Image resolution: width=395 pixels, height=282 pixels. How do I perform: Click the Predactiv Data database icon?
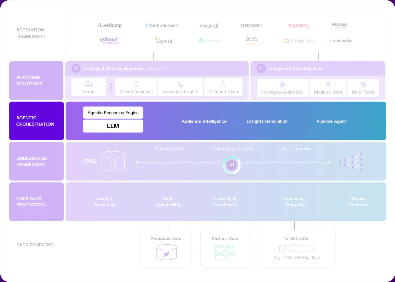[x=166, y=252]
